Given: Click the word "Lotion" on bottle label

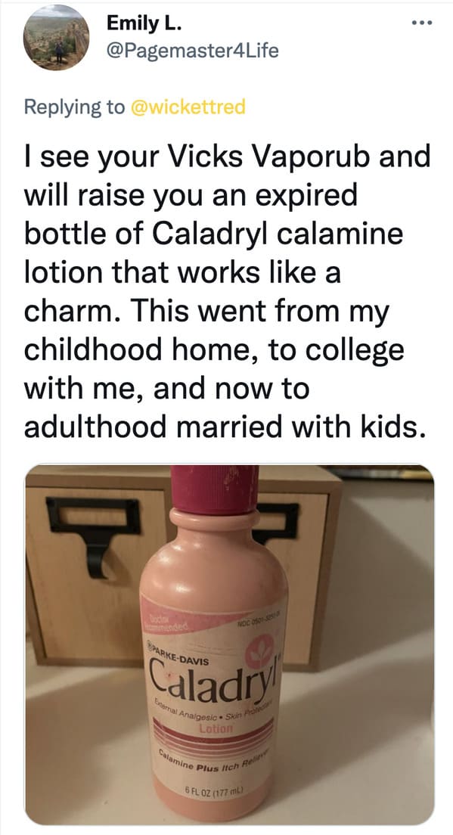Looking at the screenshot, I should [x=216, y=728].
